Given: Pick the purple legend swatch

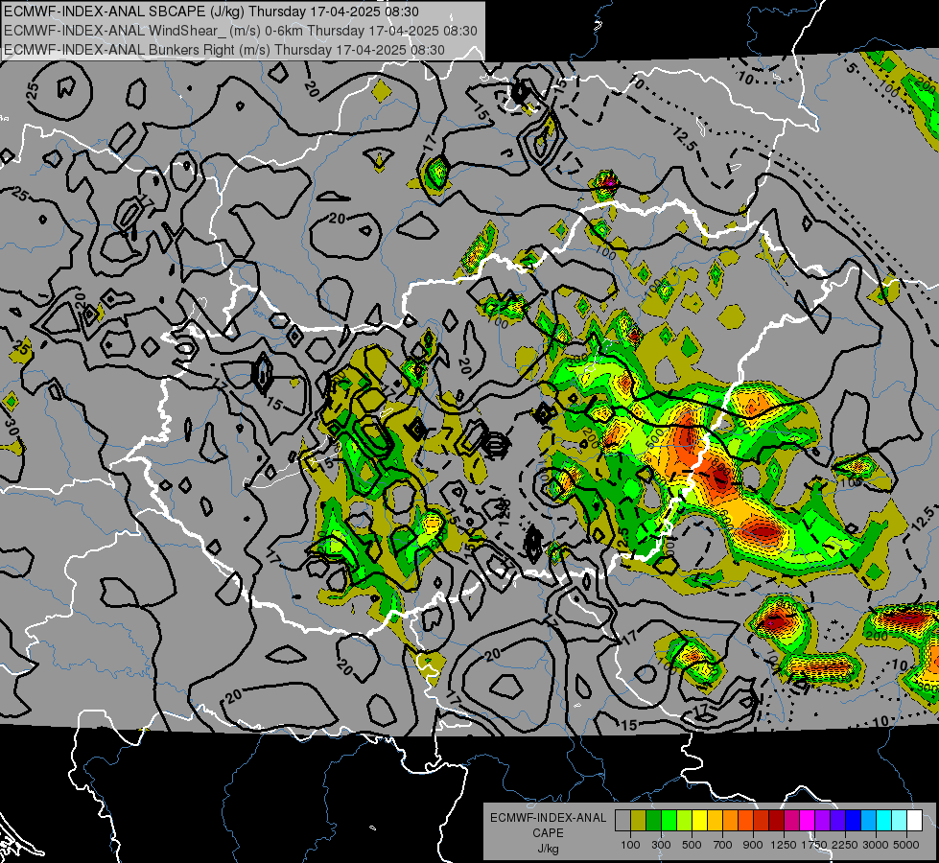Looking at the screenshot, I should [x=822, y=820].
